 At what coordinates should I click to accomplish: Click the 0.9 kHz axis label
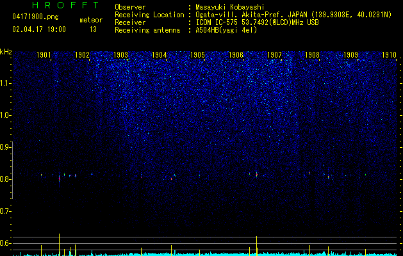point(5,147)
